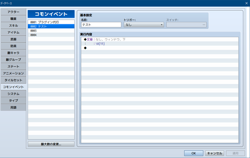Viewport: 250px width, 158px height.
Task: Open the 敵グループ tab
Action: click(x=13, y=60)
